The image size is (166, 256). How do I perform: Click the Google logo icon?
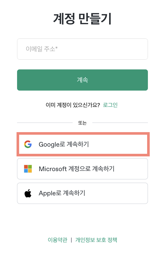pyautogui.click(x=28, y=144)
